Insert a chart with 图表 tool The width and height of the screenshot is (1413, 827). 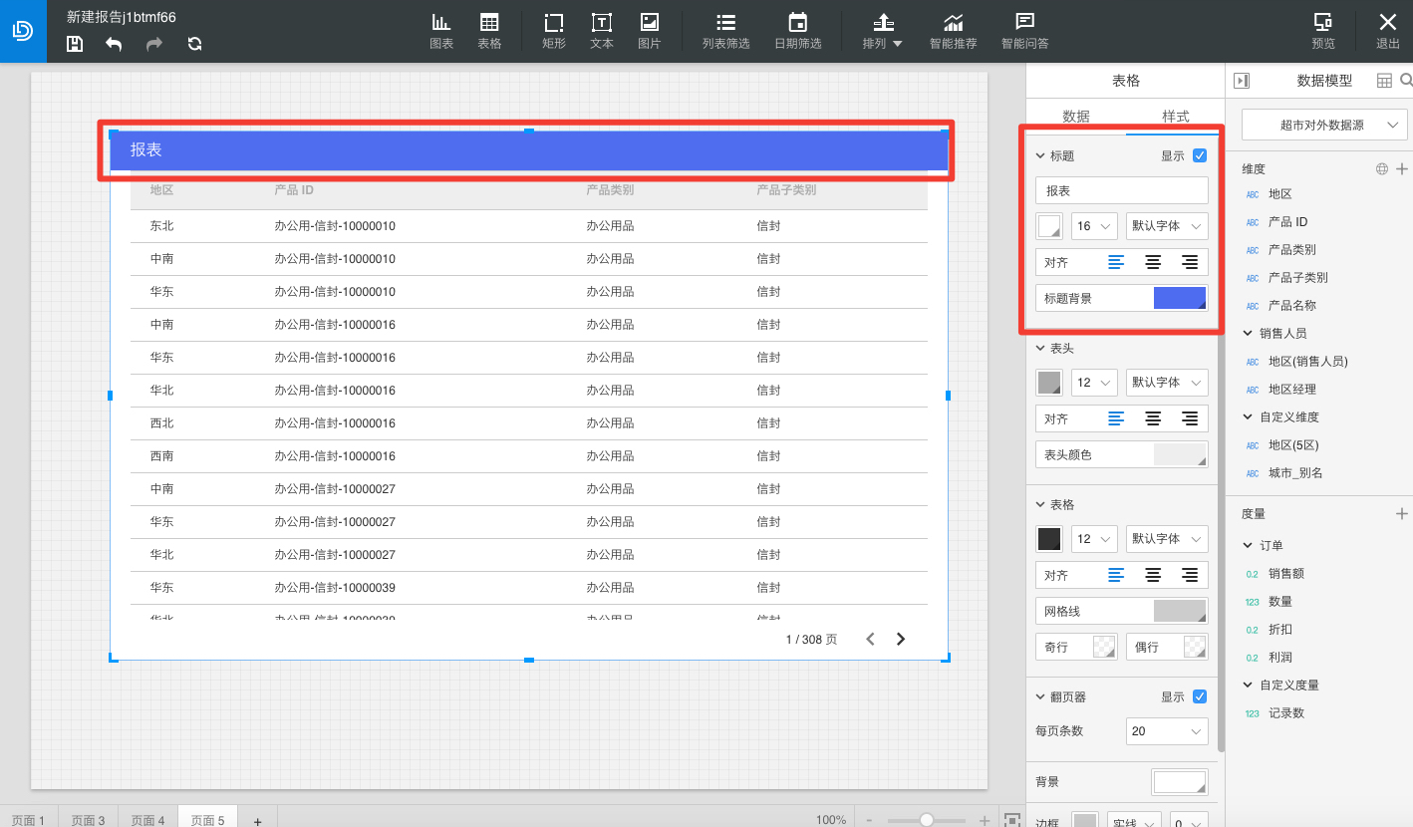coord(441,31)
